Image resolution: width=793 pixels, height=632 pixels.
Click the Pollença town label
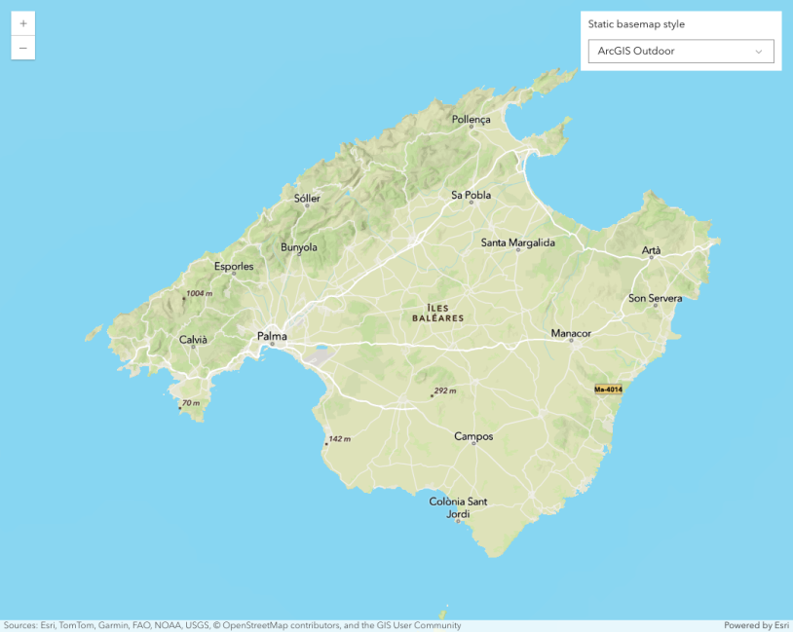click(x=472, y=119)
